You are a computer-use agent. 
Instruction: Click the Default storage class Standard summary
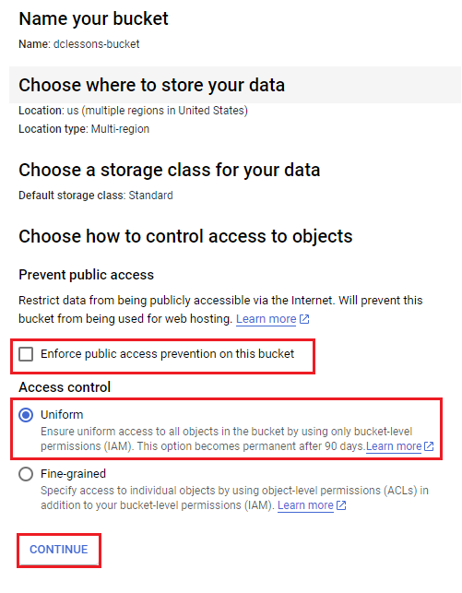coord(96,196)
